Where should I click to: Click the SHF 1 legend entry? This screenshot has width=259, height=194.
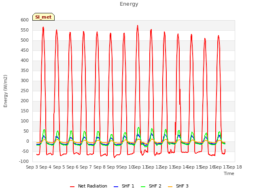click(x=124, y=186)
